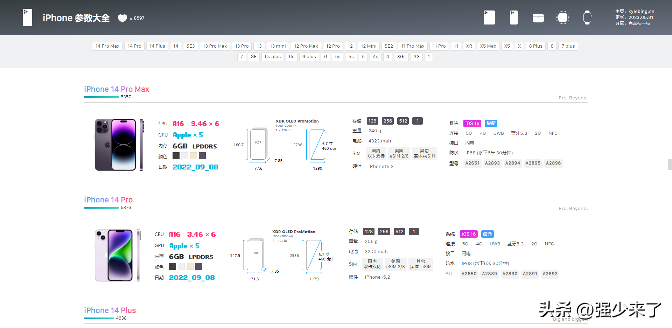Select the 5c model tag

coord(351,57)
